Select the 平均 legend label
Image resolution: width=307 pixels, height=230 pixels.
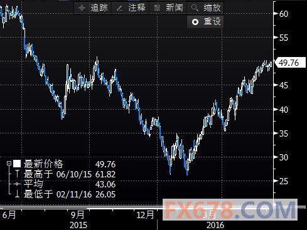tap(33, 184)
